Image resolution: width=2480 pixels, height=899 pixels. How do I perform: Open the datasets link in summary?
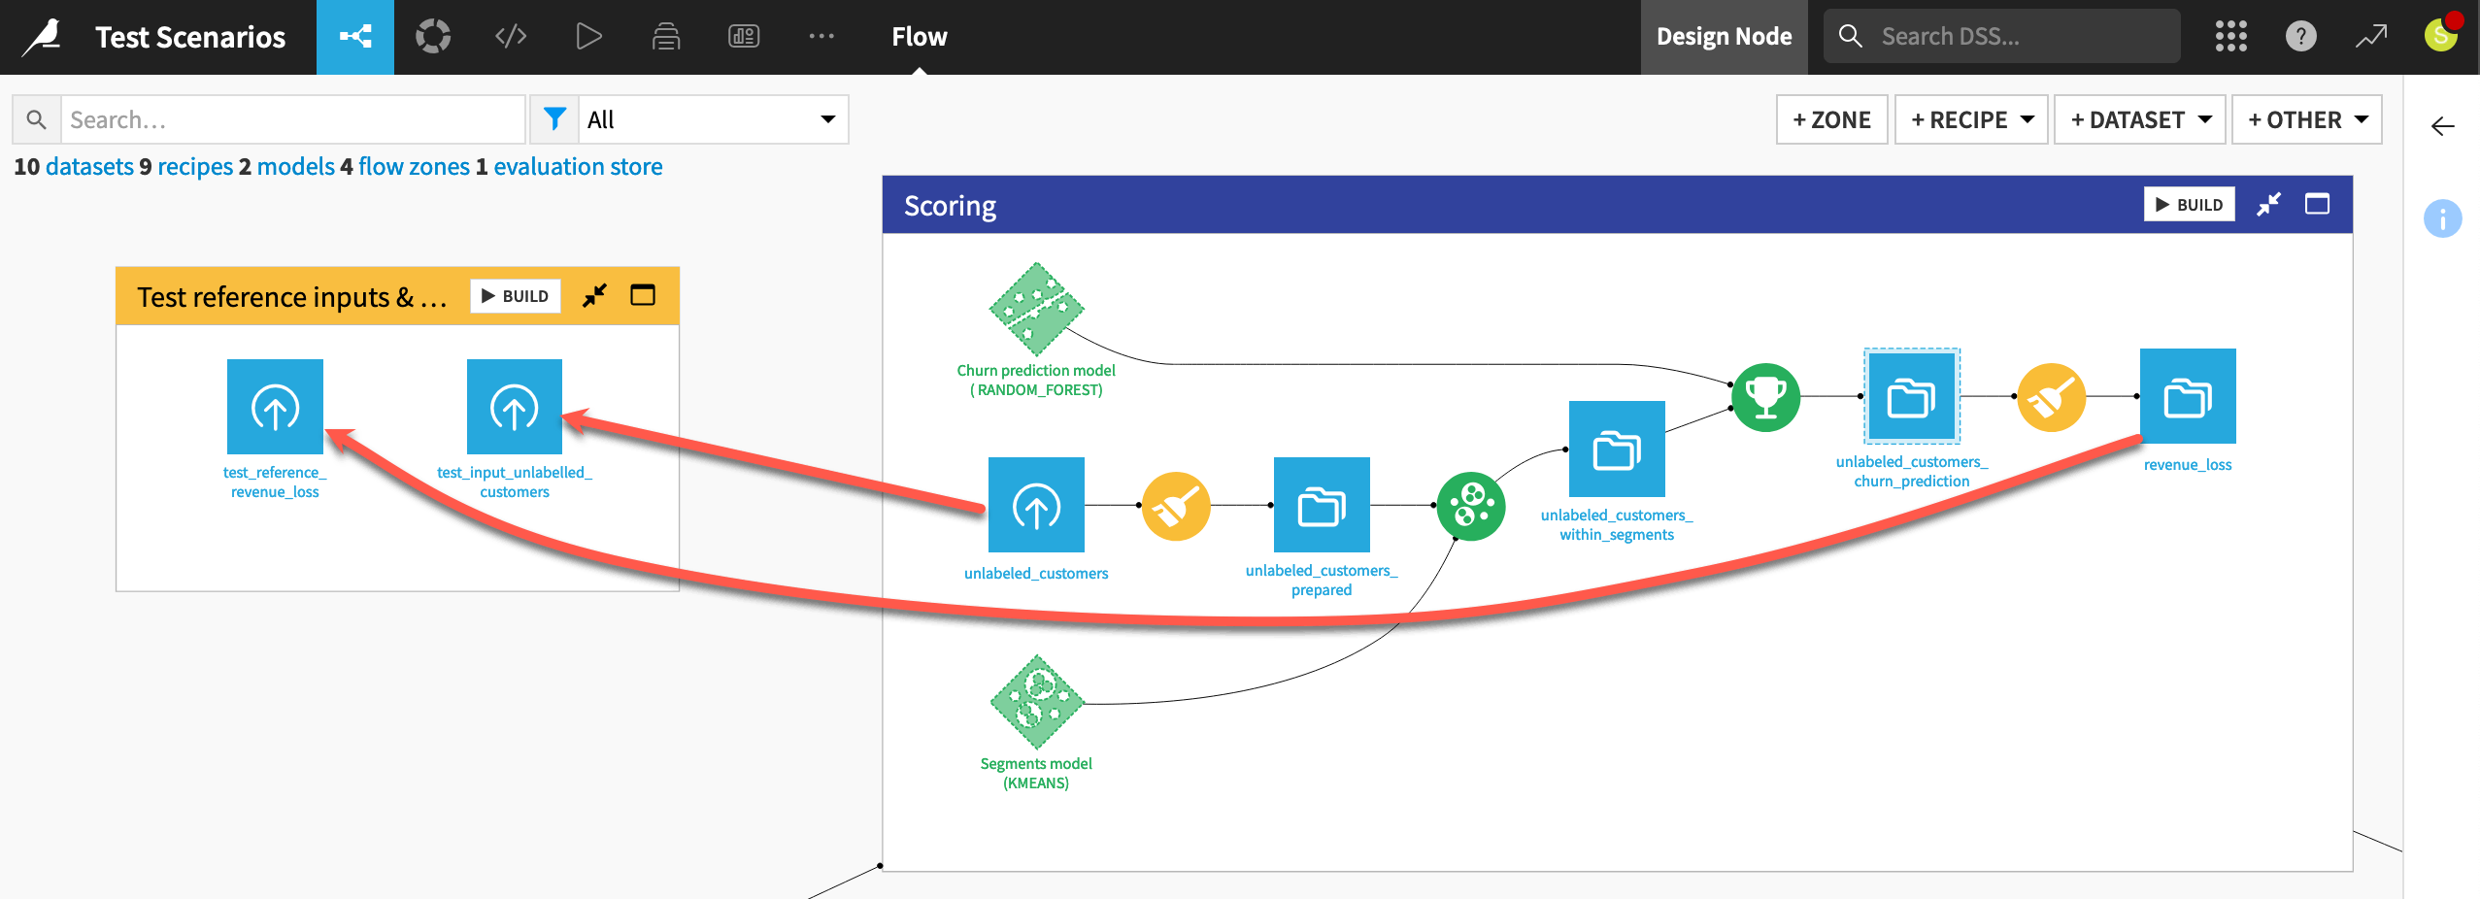[x=89, y=167]
